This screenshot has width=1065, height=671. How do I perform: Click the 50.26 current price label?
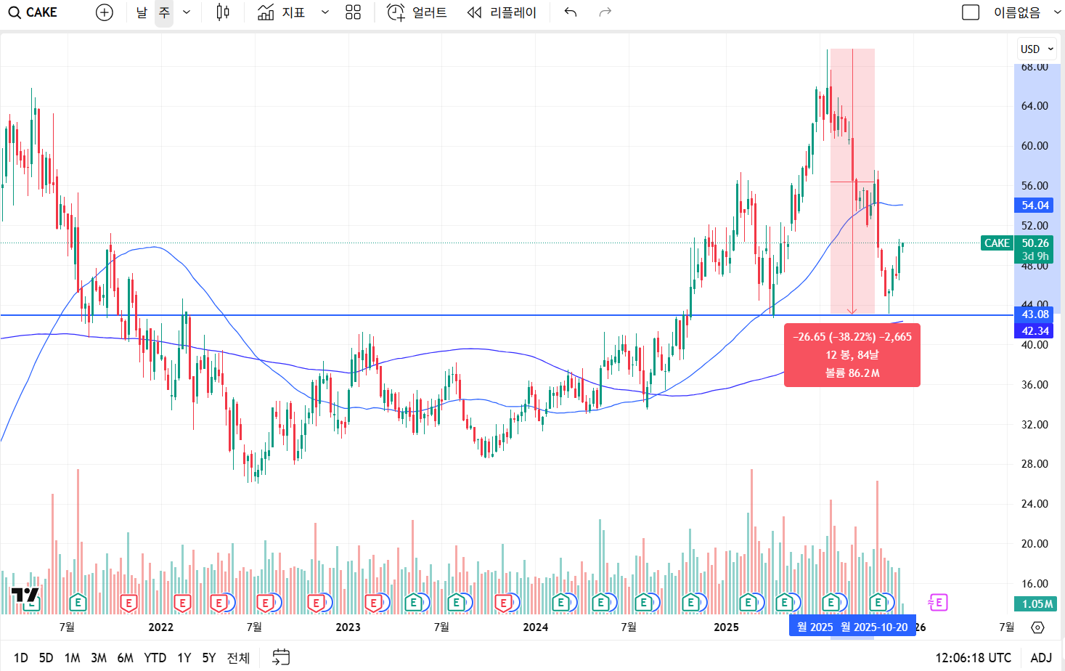click(1035, 243)
